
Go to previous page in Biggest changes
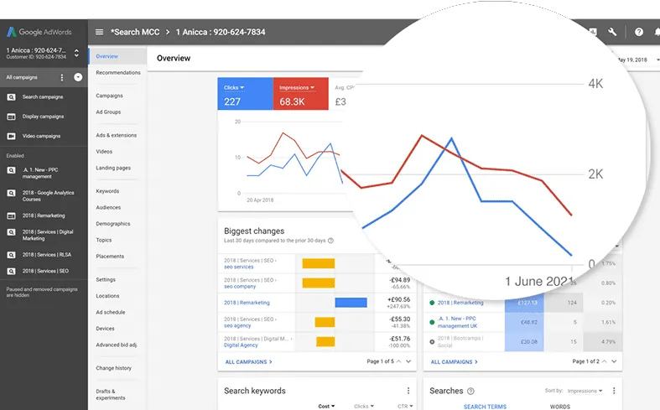[x=398, y=361]
